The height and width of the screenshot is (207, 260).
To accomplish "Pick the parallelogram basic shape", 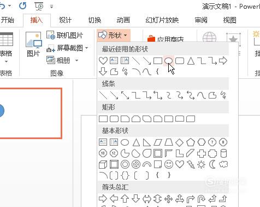I will [x=158, y=142].
